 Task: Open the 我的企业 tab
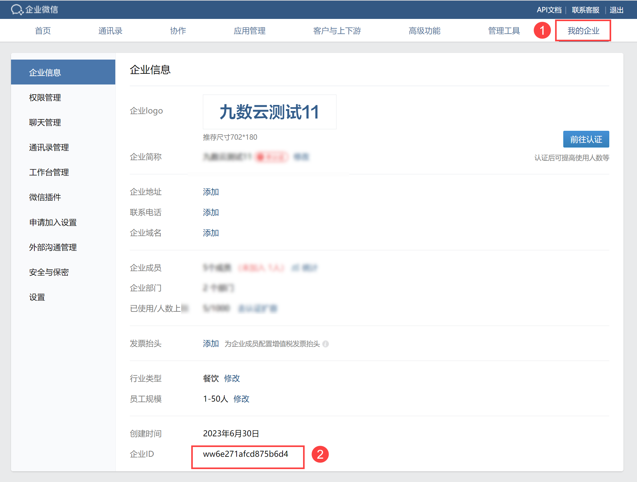(583, 31)
